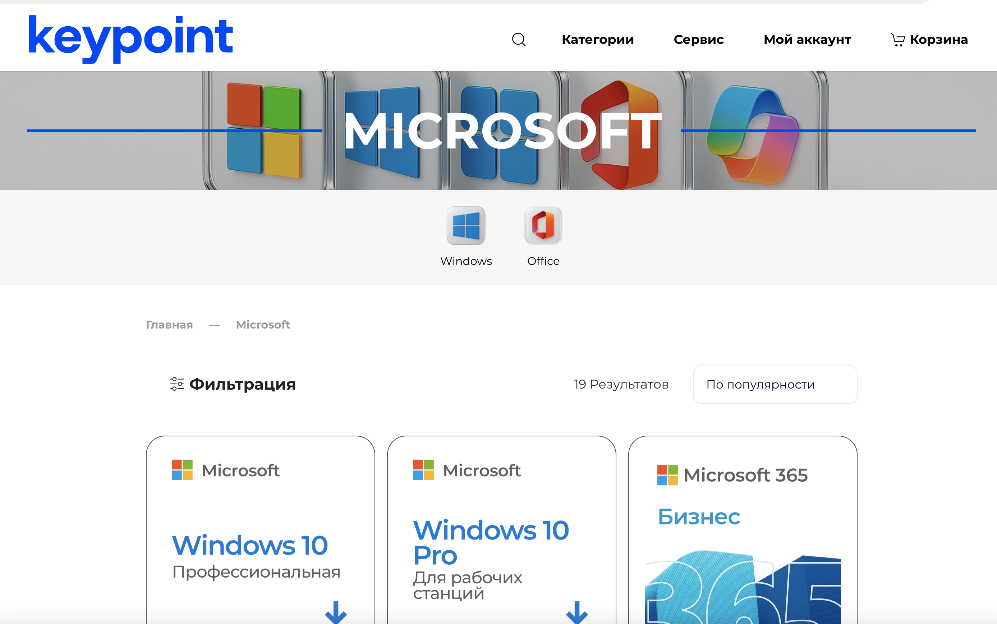Click the Microsoft breadcrumb link
Viewport: 997px width, 624px height.
263,325
